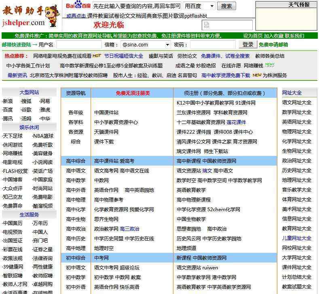Click the Baidu logo icon
This screenshot has width=319, height=294.
click(x=78, y=5)
